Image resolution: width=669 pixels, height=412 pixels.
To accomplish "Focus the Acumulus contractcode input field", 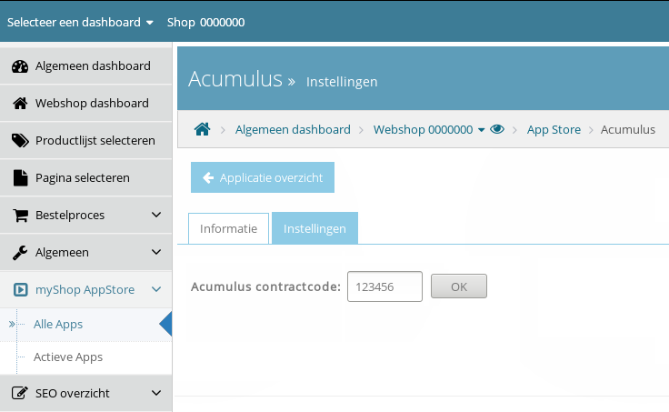I will pyautogui.click(x=384, y=286).
